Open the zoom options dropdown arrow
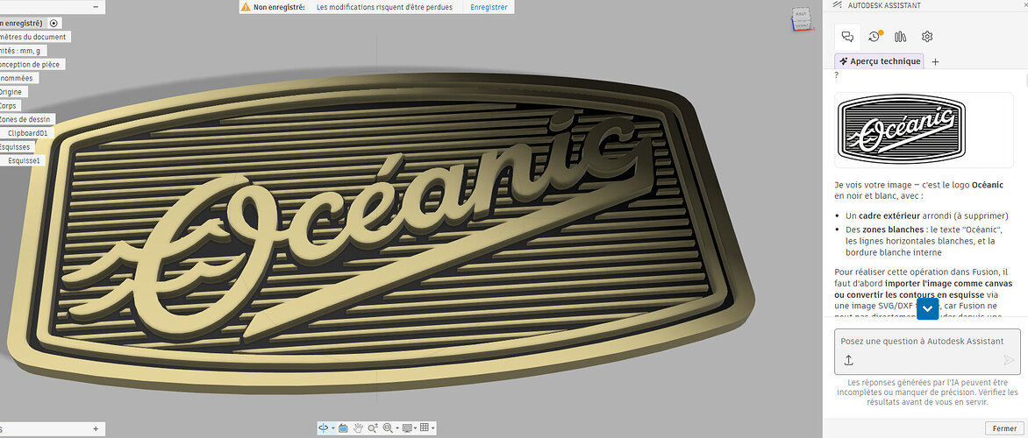This screenshot has height=438, width=1028. [397, 428]
